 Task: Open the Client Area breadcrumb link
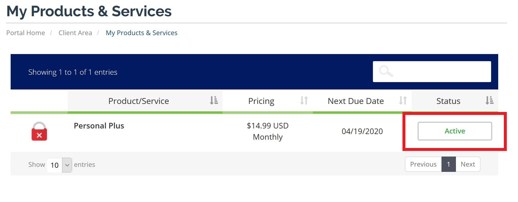click(75, 33)
